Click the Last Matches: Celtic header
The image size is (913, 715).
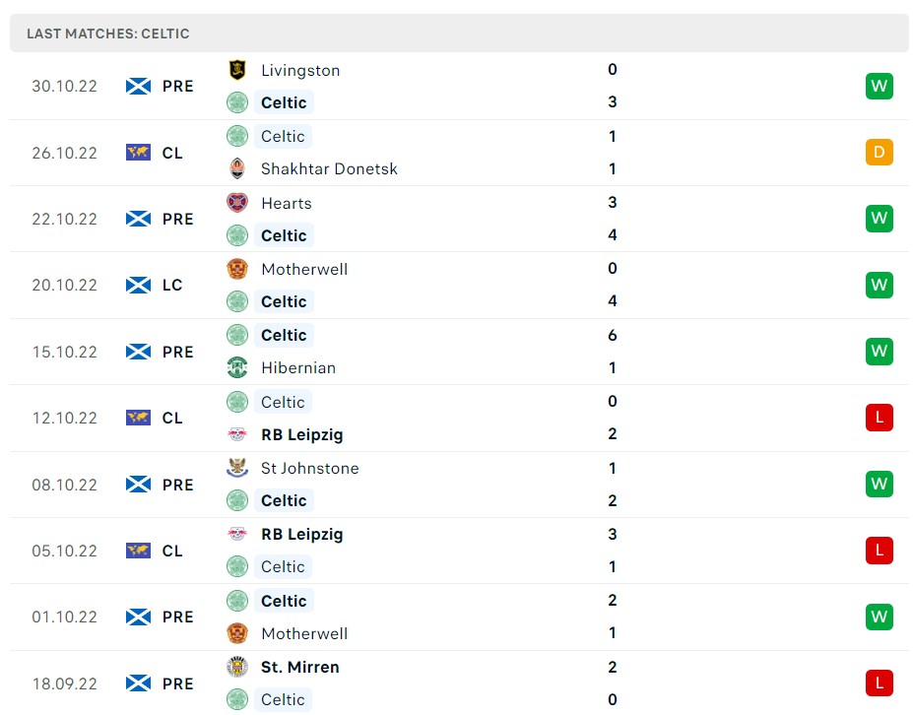(108, 33)
